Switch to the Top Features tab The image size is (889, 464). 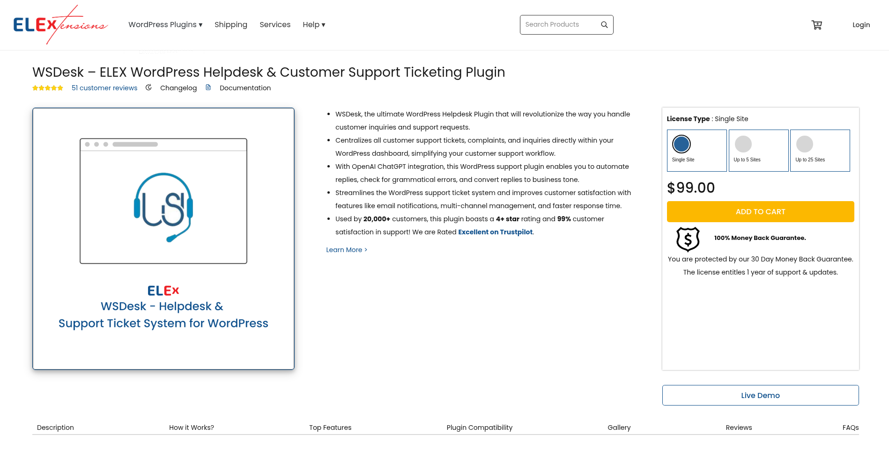point(330,427)
